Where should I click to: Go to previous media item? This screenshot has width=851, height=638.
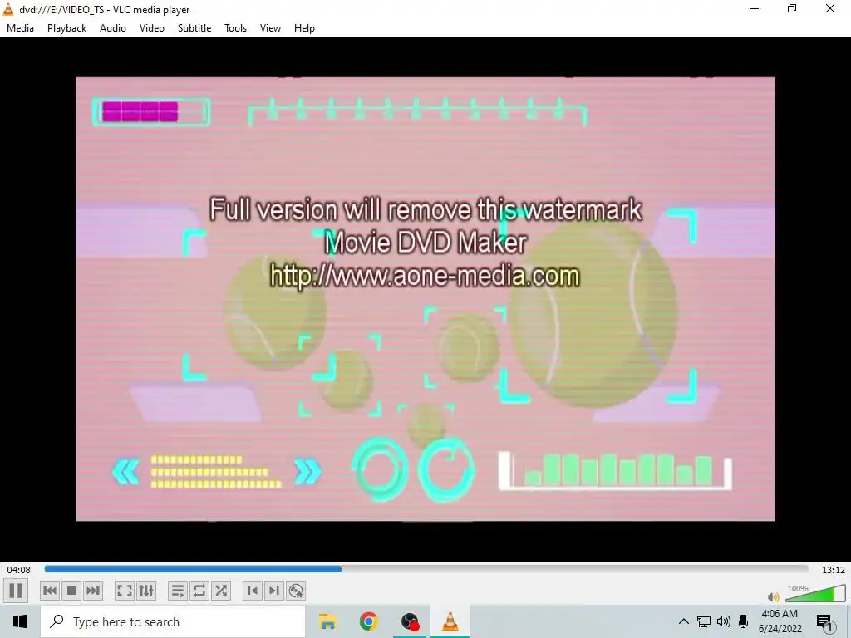pyautogui.click(x=50, y=591)
